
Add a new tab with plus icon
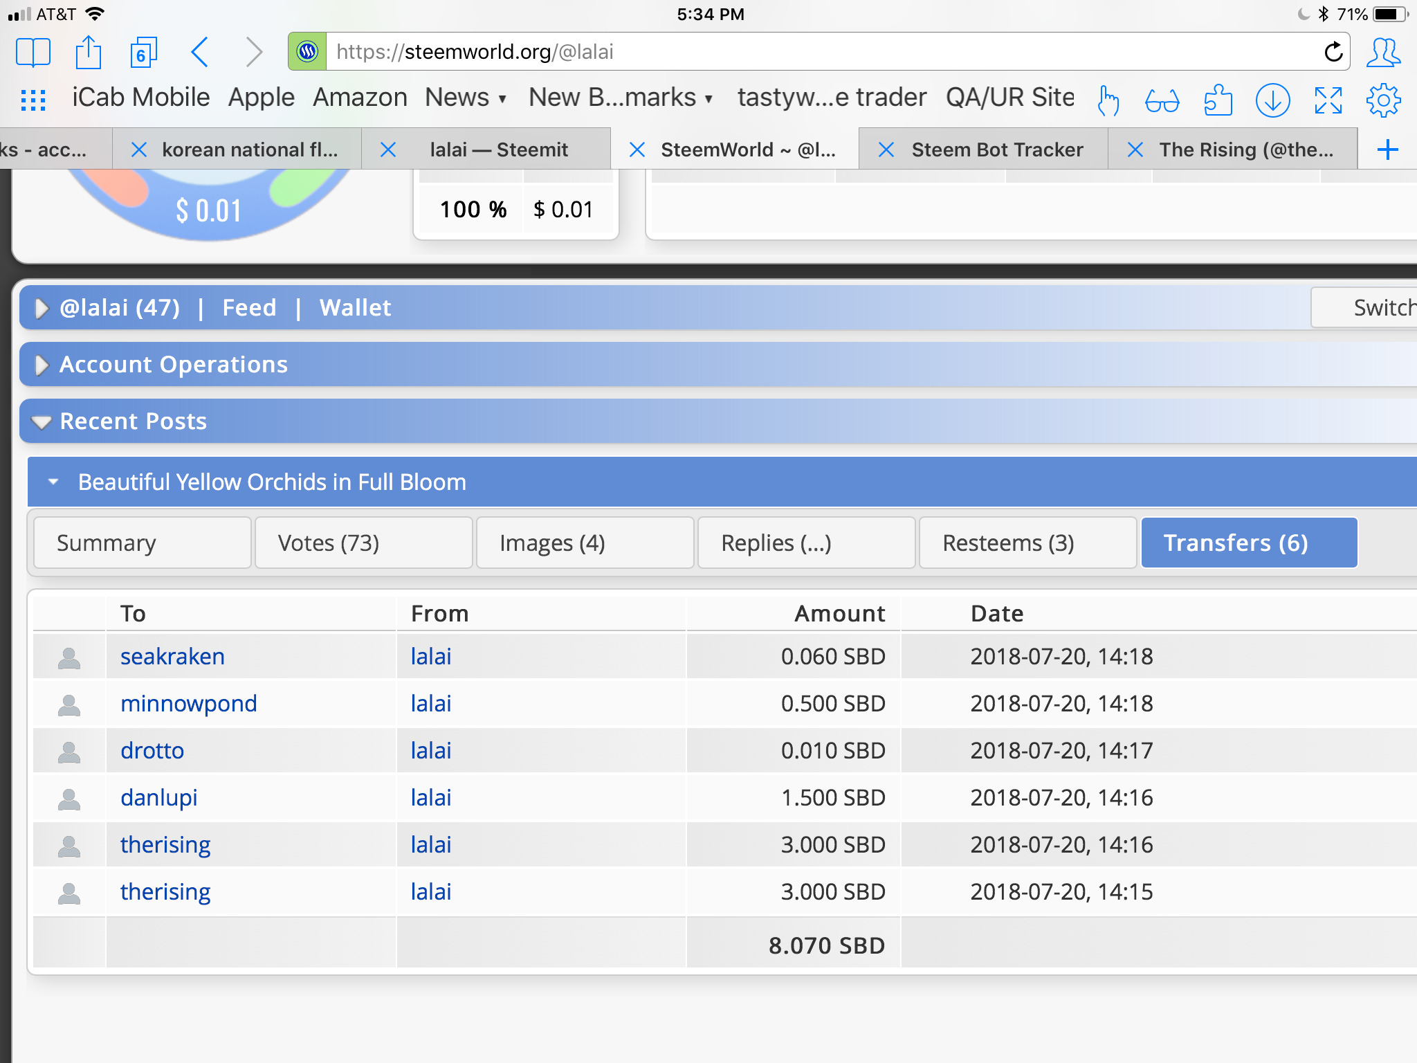click(1388, 149)
